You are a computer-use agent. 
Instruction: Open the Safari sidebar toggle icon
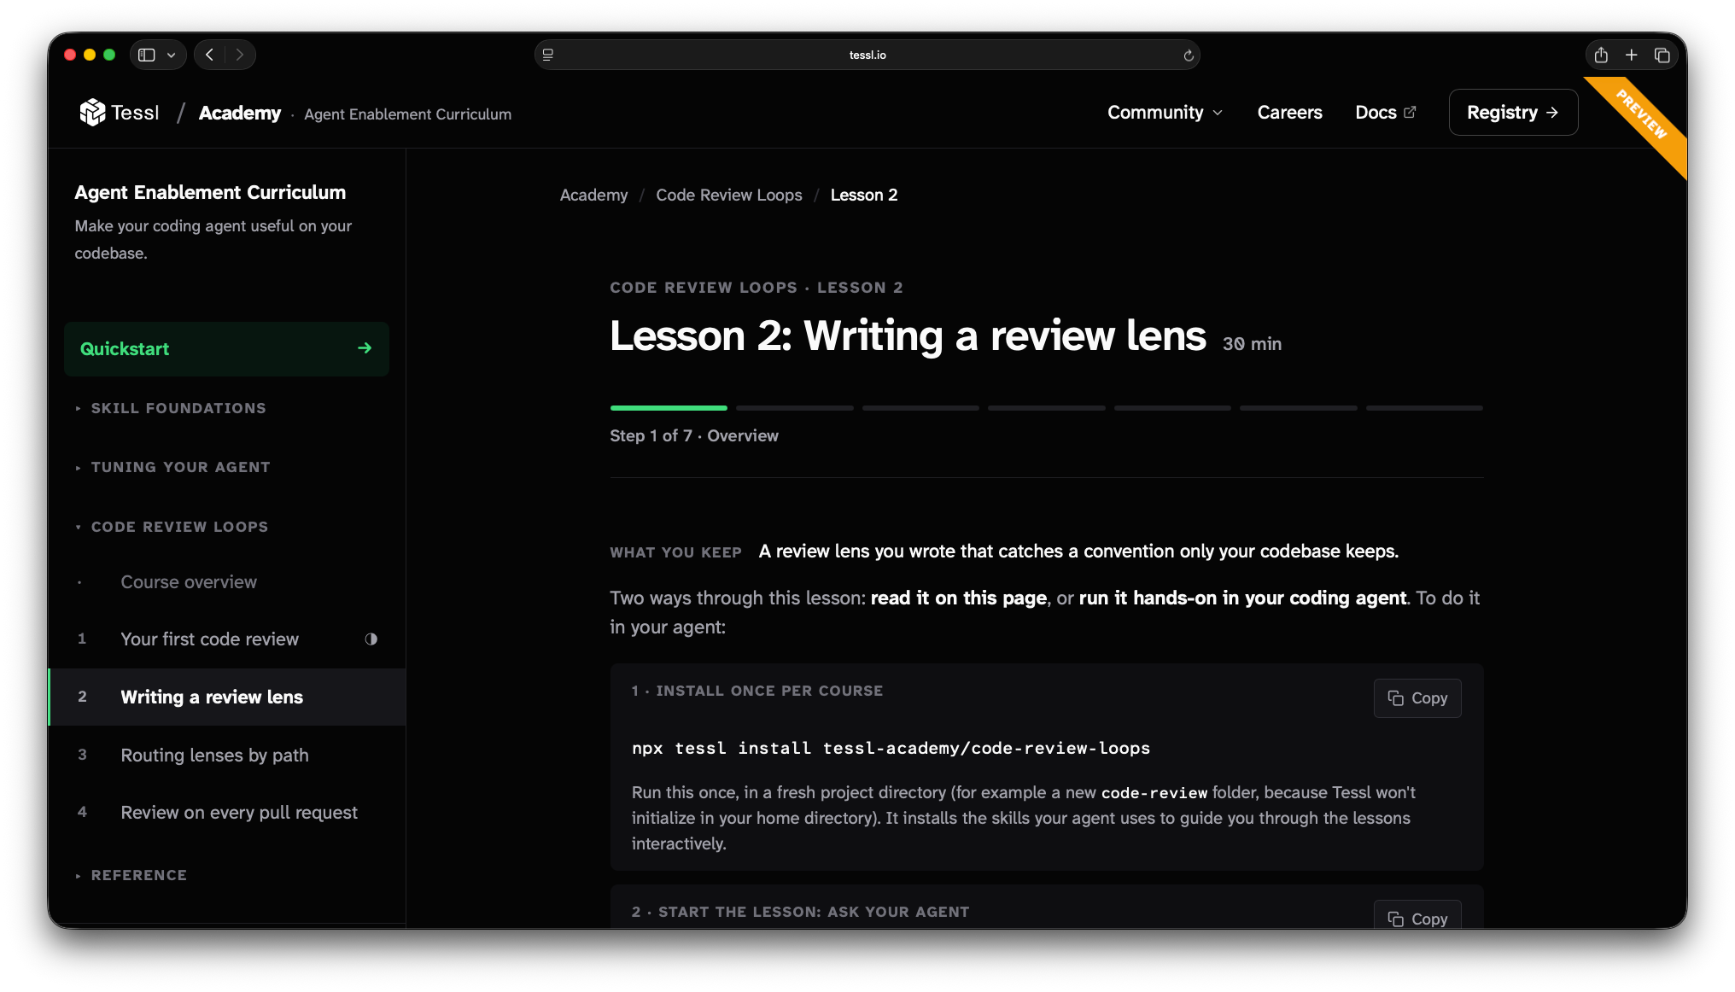point(147,55)
